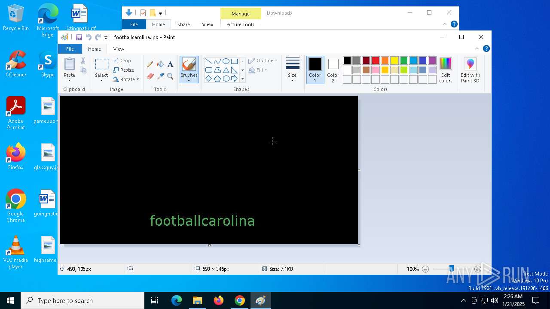Activate Color 2 background selector
Viewport: 550px width, 309px height.
tap(333, 70)
